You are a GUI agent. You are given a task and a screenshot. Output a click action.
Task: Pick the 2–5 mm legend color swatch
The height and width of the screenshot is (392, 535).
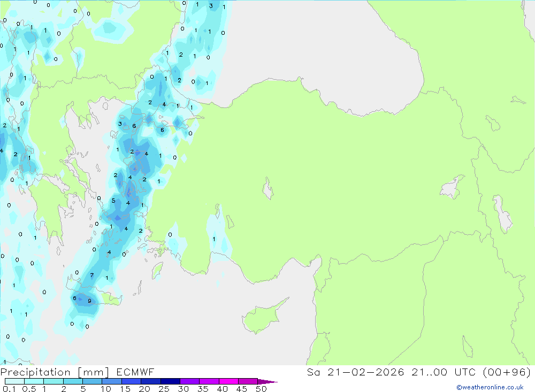(73, 381)
